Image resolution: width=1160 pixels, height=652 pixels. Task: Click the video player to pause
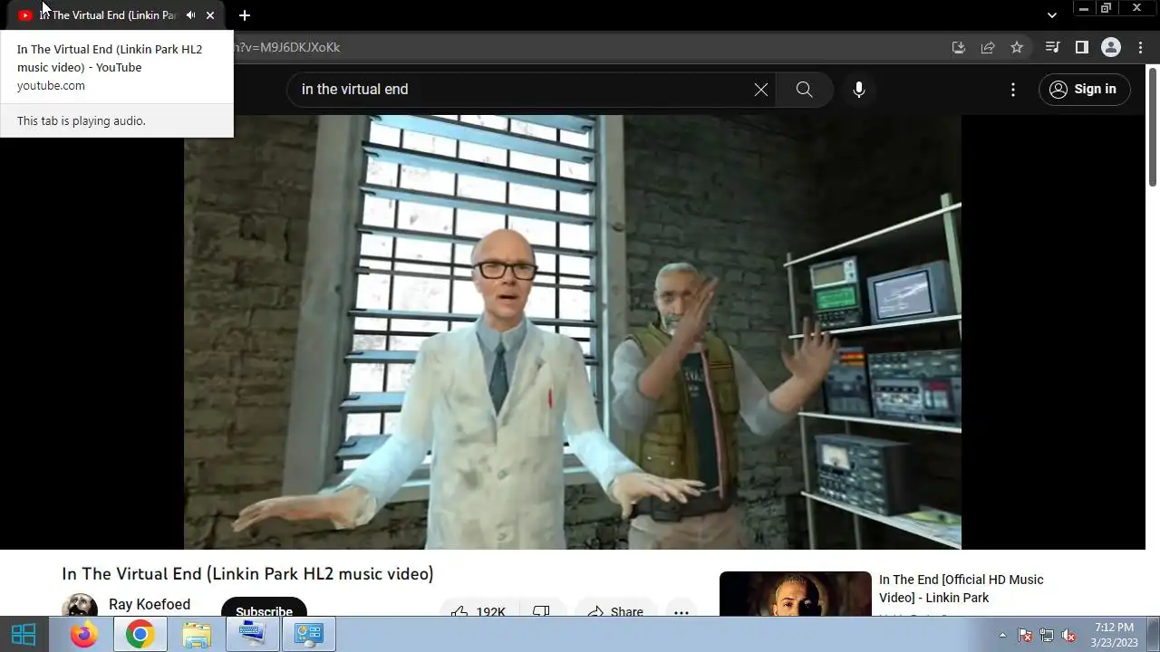click(x=573, y=331)
